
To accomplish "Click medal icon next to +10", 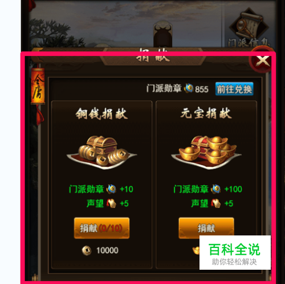I will [x=111, y=189].
